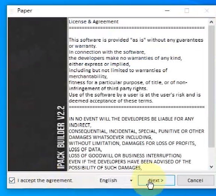Click the Paper window title text
216x196 pixels.
click(25, 11)
